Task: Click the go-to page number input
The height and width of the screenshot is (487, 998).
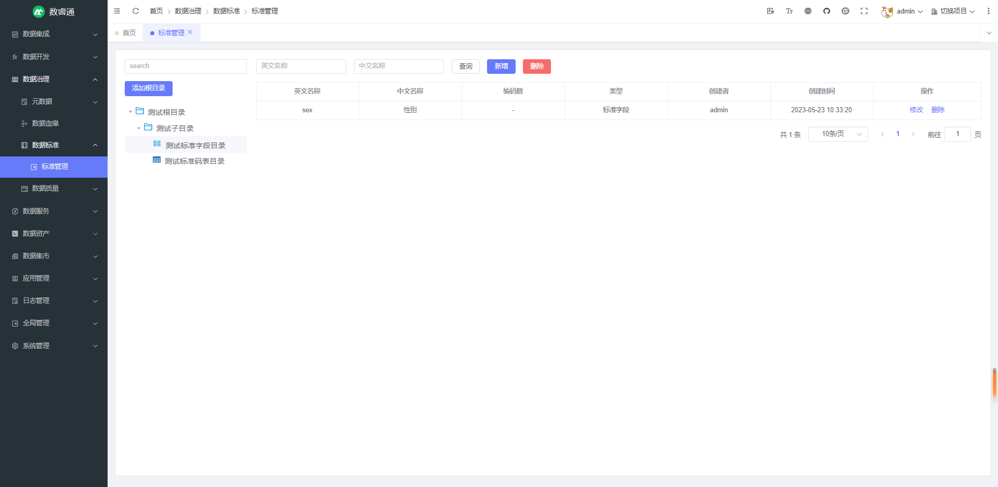Action: [x=957, y=134]
